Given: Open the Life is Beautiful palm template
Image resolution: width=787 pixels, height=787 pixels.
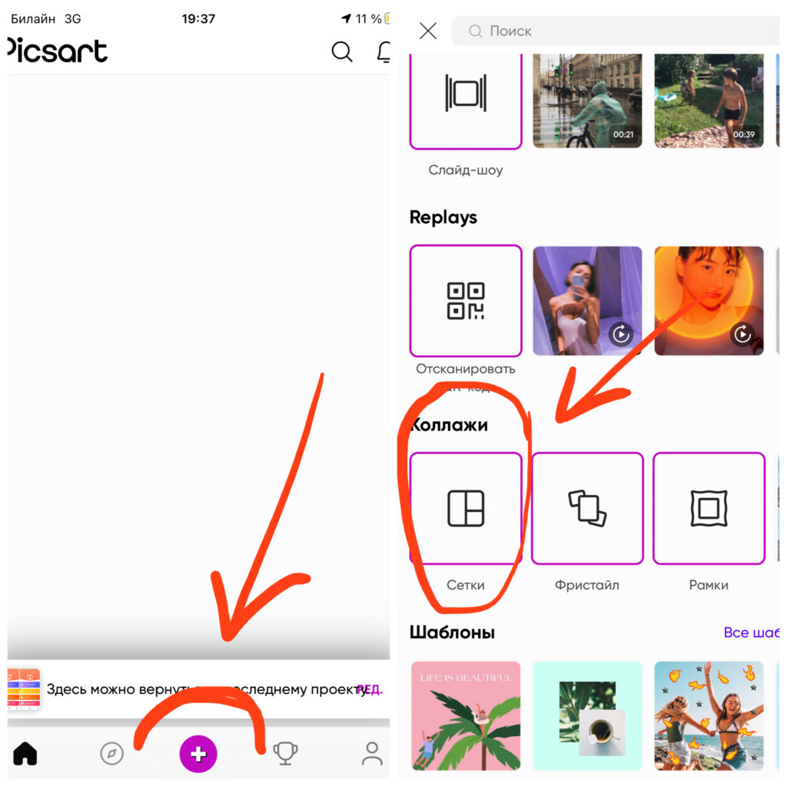Looking at the screenshot, I should pyautogui.click(x=466, y=716).
